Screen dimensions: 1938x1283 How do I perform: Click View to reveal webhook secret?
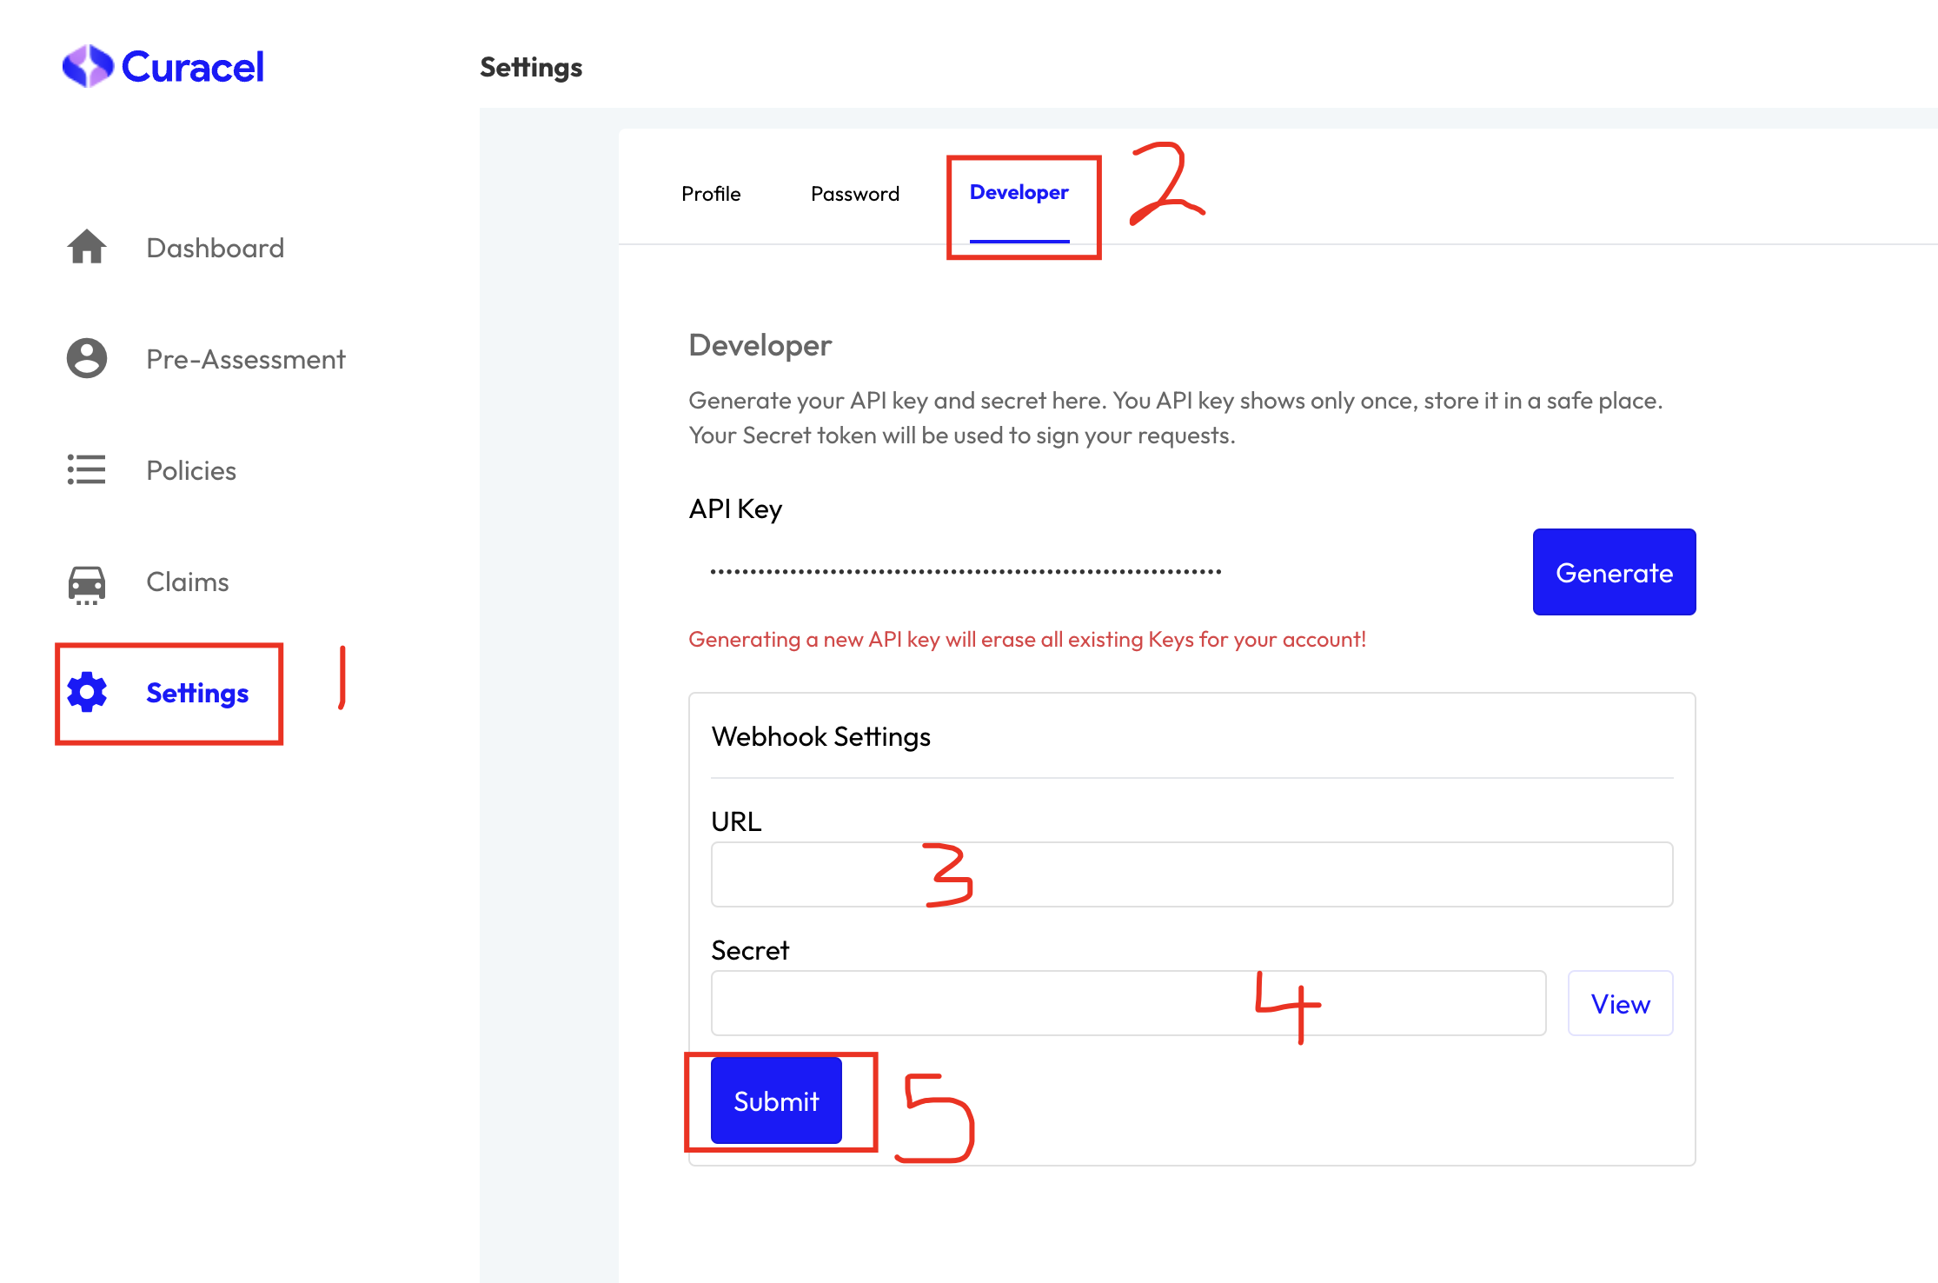coord(1619,1002)
